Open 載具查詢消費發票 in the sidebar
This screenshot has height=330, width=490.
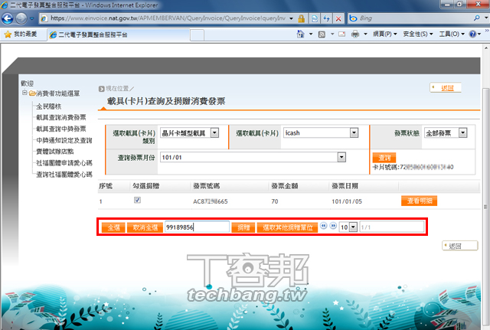61,117
